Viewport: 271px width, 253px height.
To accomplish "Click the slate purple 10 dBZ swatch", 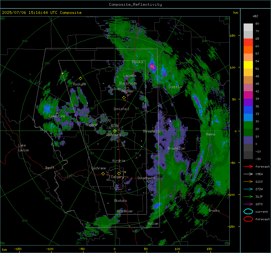I will [248, 140].
